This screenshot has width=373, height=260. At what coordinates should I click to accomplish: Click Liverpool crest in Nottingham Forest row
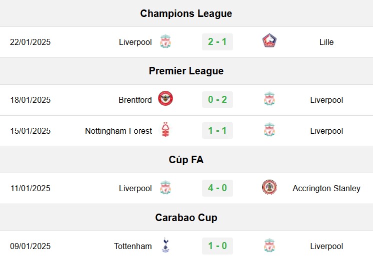[269, 129]
